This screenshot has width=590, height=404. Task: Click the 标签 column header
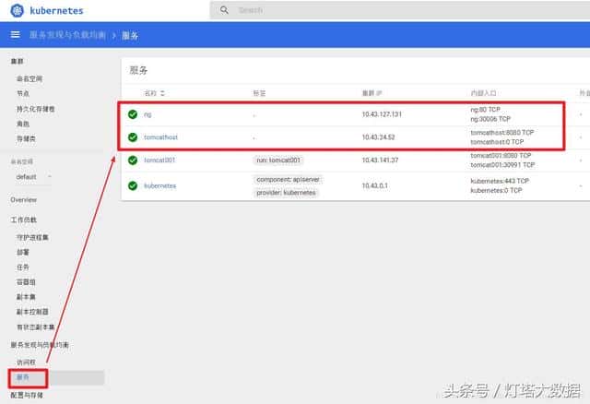tap(259, 93)
